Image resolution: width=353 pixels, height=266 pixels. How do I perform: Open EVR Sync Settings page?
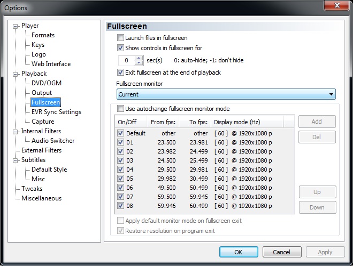click(x=56, y=112)
